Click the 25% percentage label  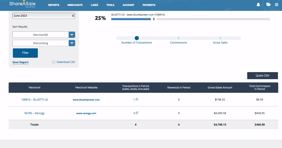[100, 18]
